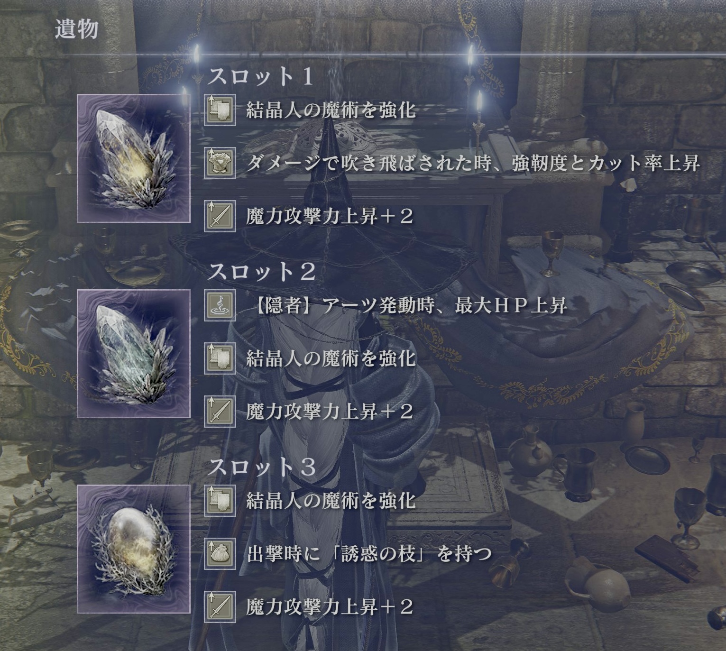Viewport: 726px width, 651px height.
Task: Click the sorcery boost icon in Slot 2
Action: point(220,358)
